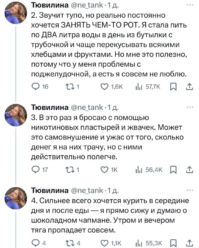Open more options menu on tweet number 3

tap(188, 108)
